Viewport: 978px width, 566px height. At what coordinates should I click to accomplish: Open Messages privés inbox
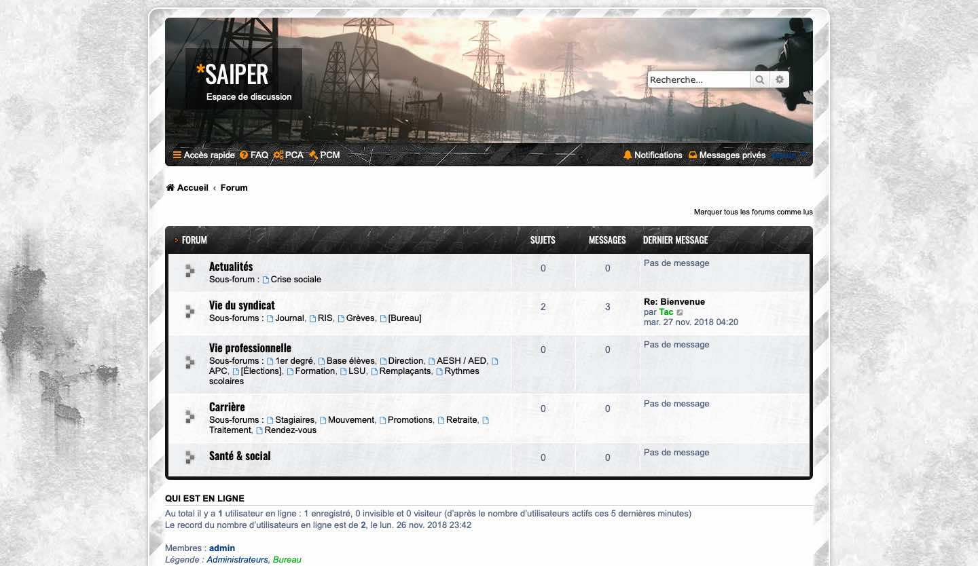pos(727,155)
